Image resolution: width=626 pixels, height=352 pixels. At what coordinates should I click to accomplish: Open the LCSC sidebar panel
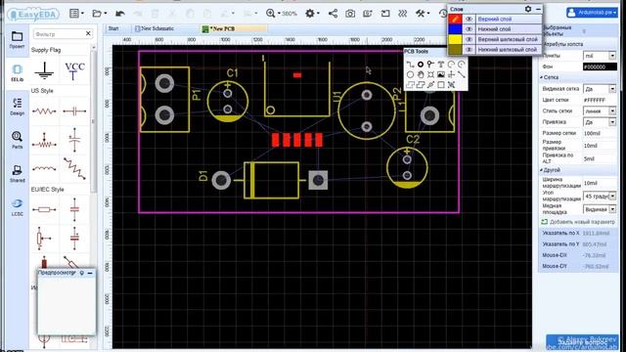[x=18, y=206]
